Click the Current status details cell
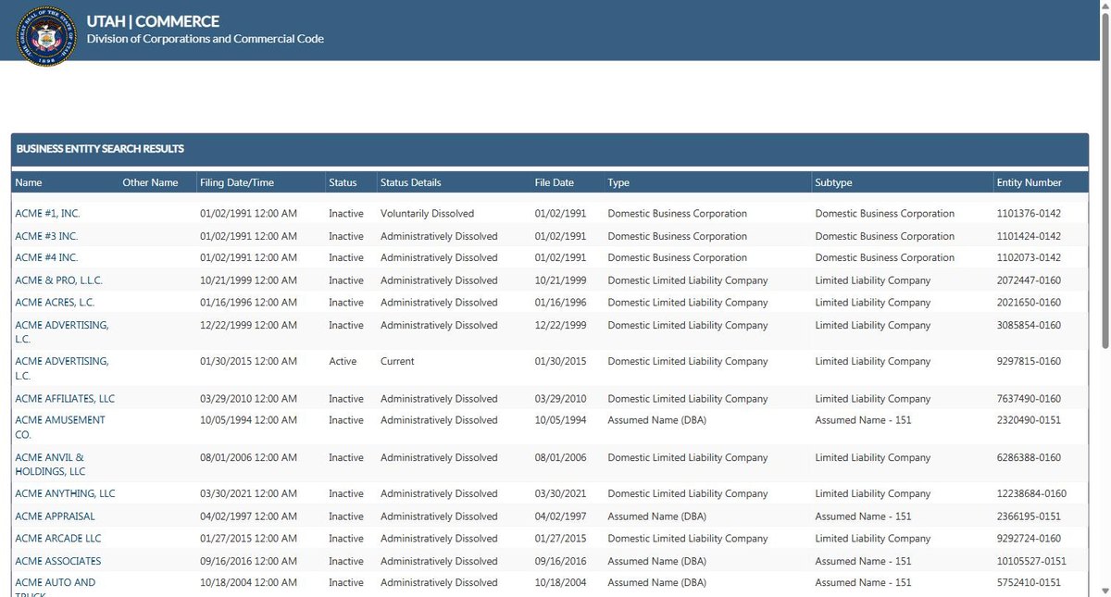The image size is (1111, 597). pyautogui.click(x=397, y=361)
